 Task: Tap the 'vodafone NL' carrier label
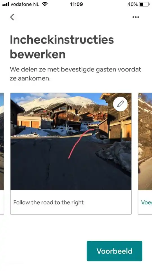(x=25, y=4)
